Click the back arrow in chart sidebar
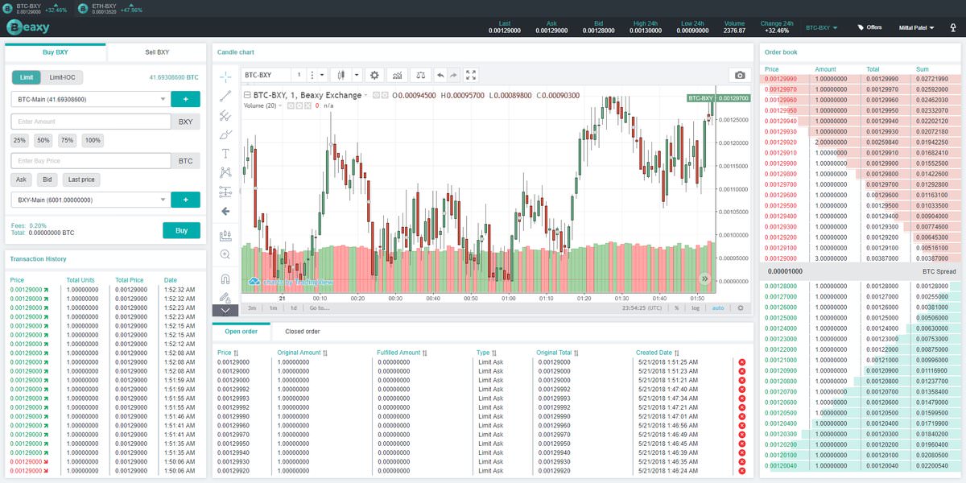Image resolution: width=966 pixels, height=483 pixels. (225, 212)
